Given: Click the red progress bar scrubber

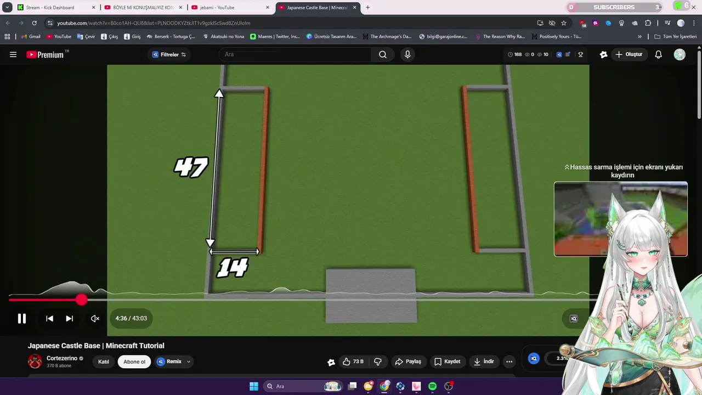Looking at the screenshot, I should coord(82,300).
